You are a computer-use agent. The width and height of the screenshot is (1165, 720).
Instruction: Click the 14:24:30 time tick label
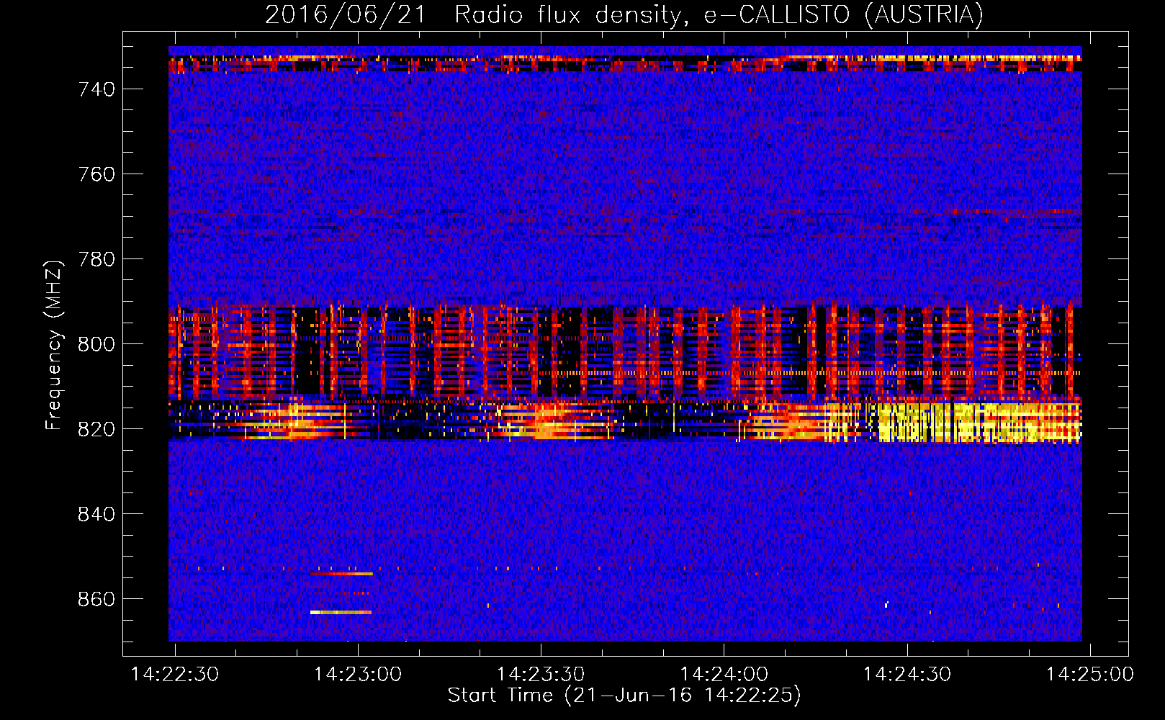[907, 675]
